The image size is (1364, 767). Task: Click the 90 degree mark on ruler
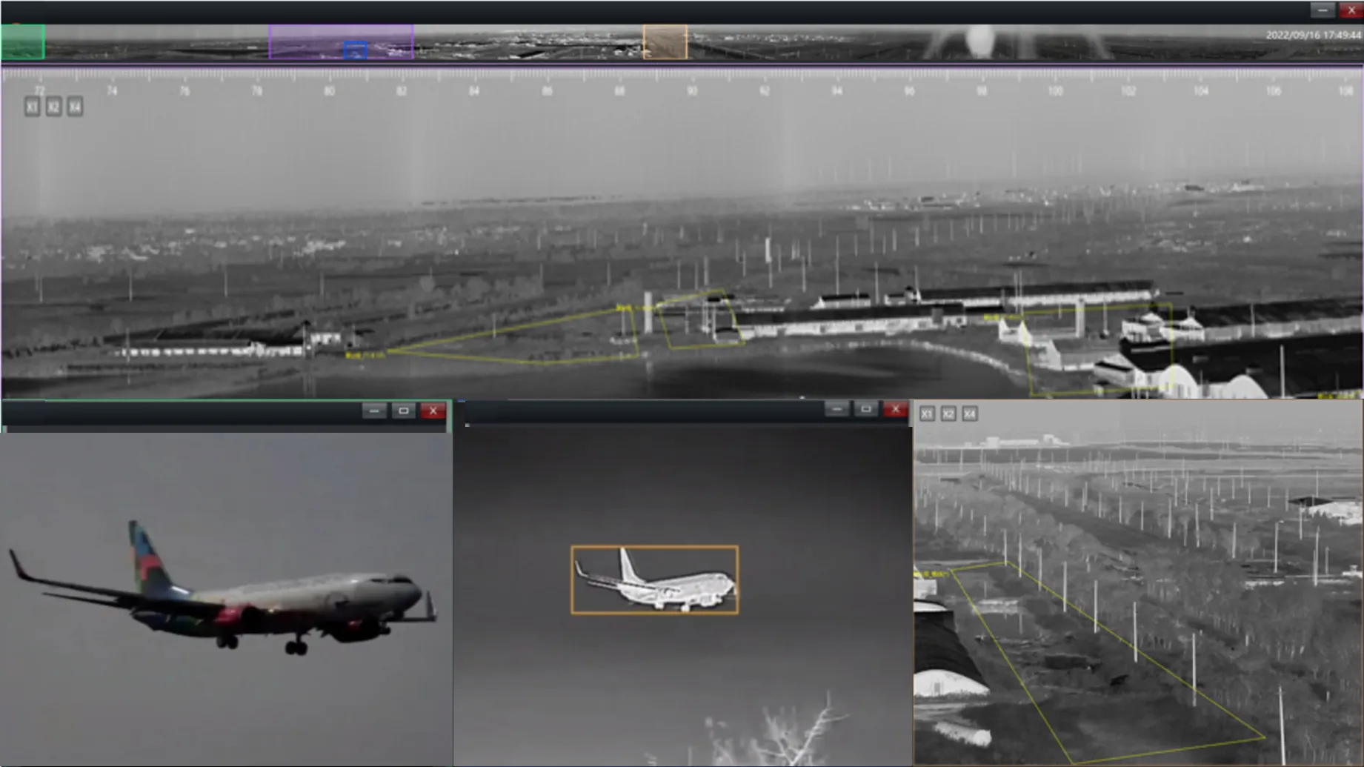691,90
